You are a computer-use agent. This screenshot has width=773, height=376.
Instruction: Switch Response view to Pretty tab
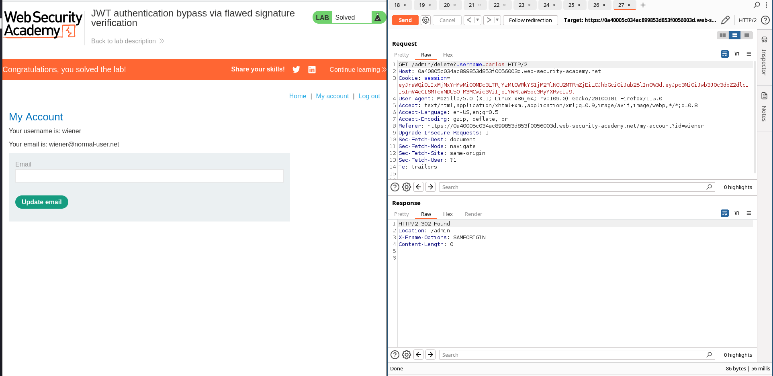point(401,214)
